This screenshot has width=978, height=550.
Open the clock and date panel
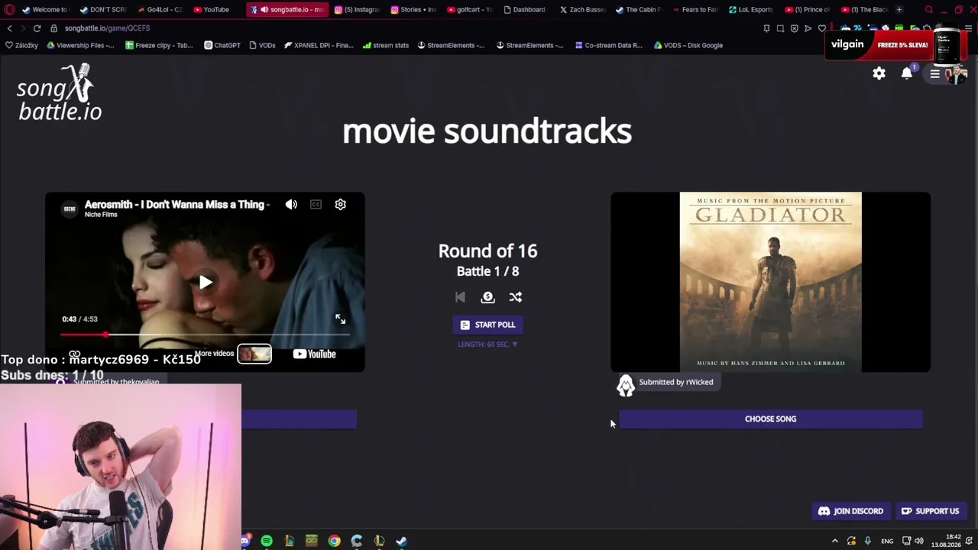click(x=946, y=541)
